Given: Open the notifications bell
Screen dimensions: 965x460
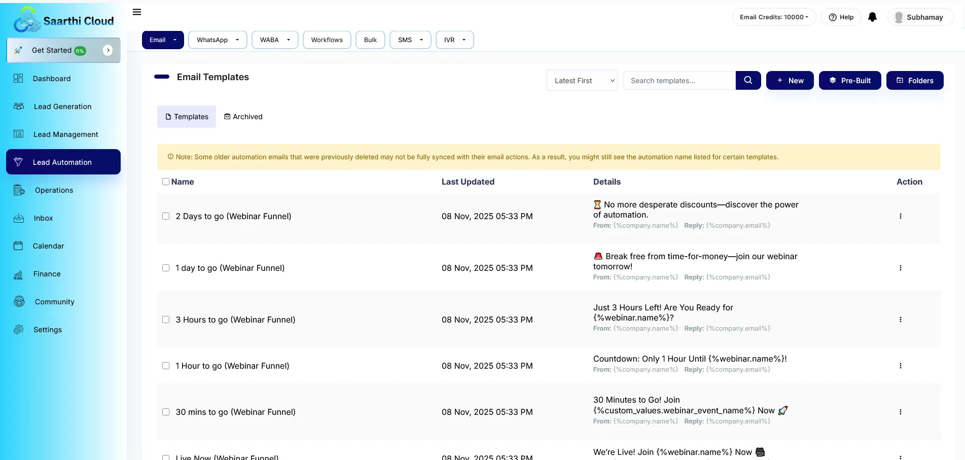Looking at the screenshot, I should 872,17.
